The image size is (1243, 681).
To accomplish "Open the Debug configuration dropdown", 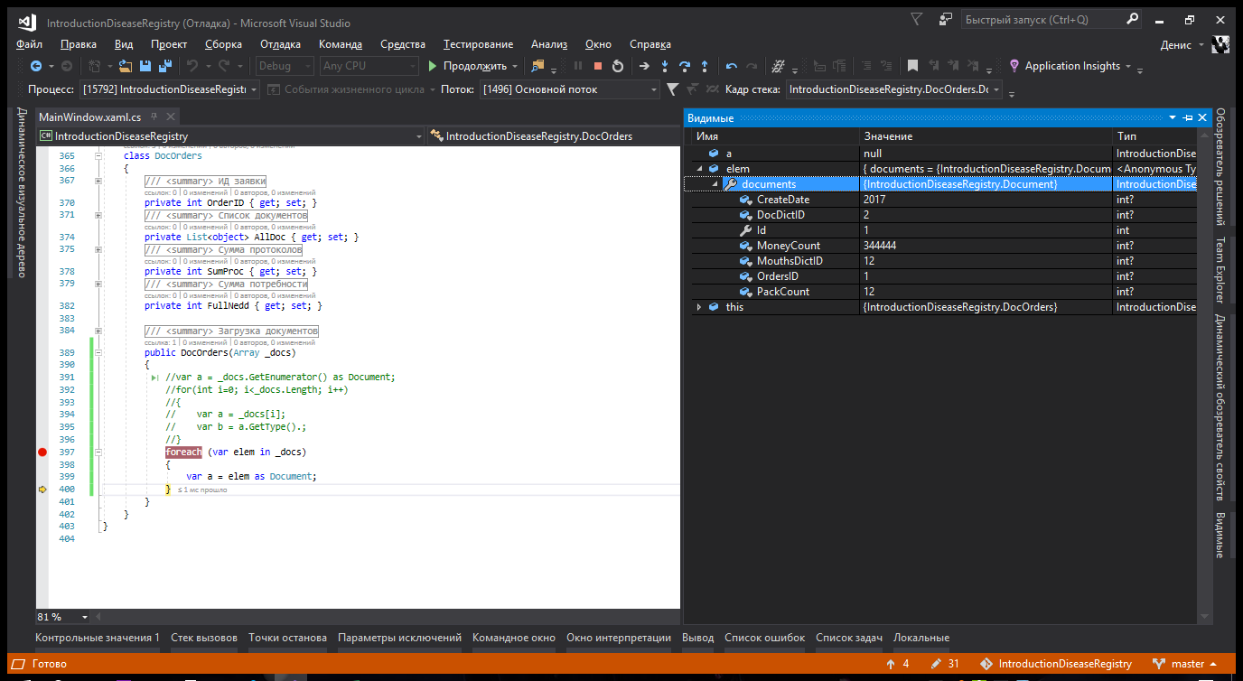I will tap(285, 66).
